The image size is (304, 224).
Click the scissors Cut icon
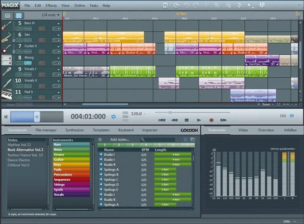point(206,5)
